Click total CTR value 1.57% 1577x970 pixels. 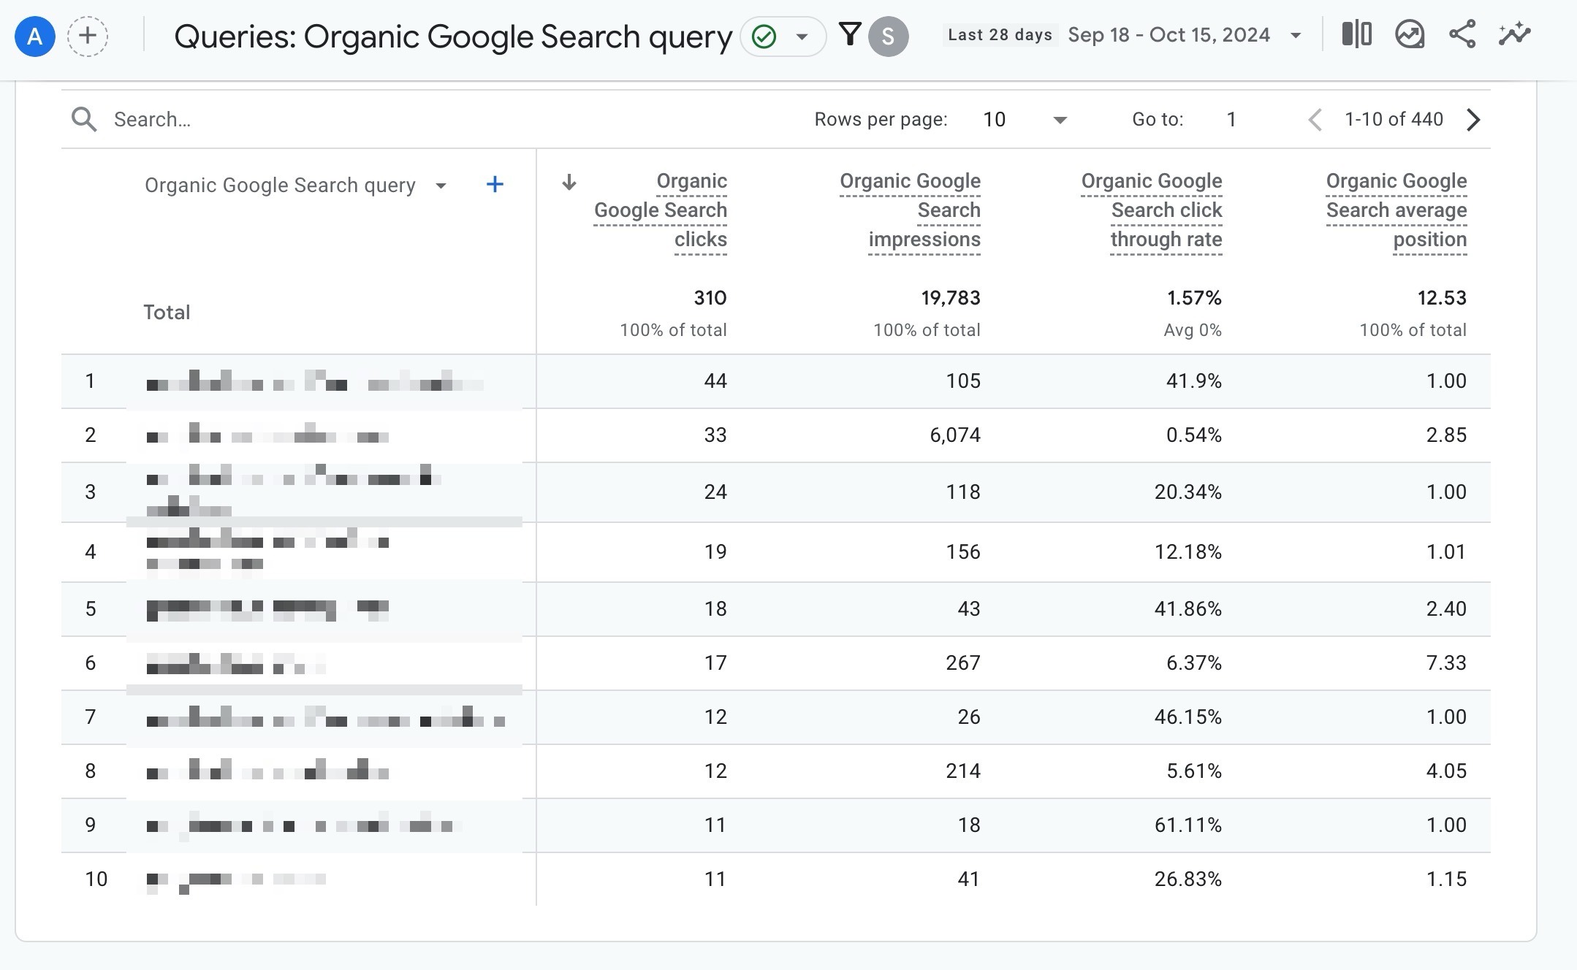point(1194,298)
